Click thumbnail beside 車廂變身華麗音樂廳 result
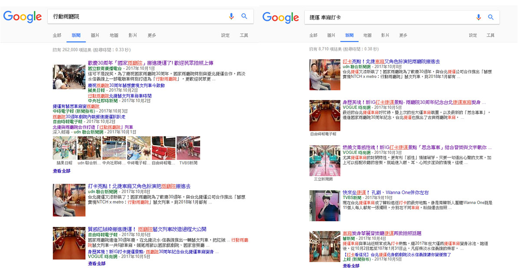 (325, 246)
